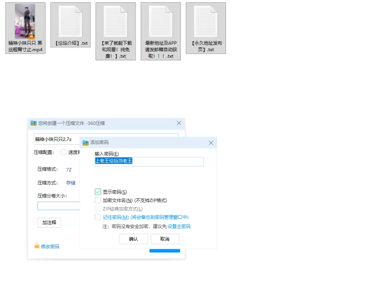
Task: Select the 【论坛介绍】.txt file icon
Action: 71,21
